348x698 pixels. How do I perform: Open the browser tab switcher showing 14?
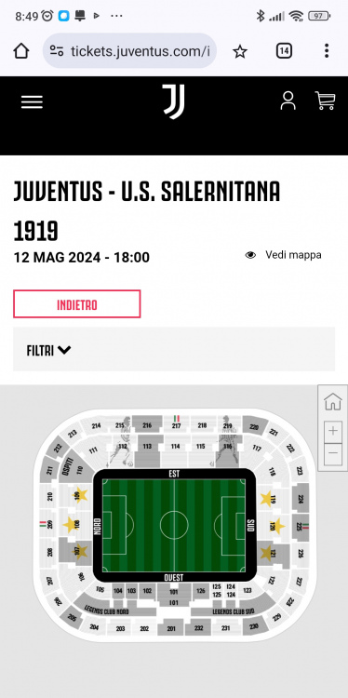[x=284, y=51]
